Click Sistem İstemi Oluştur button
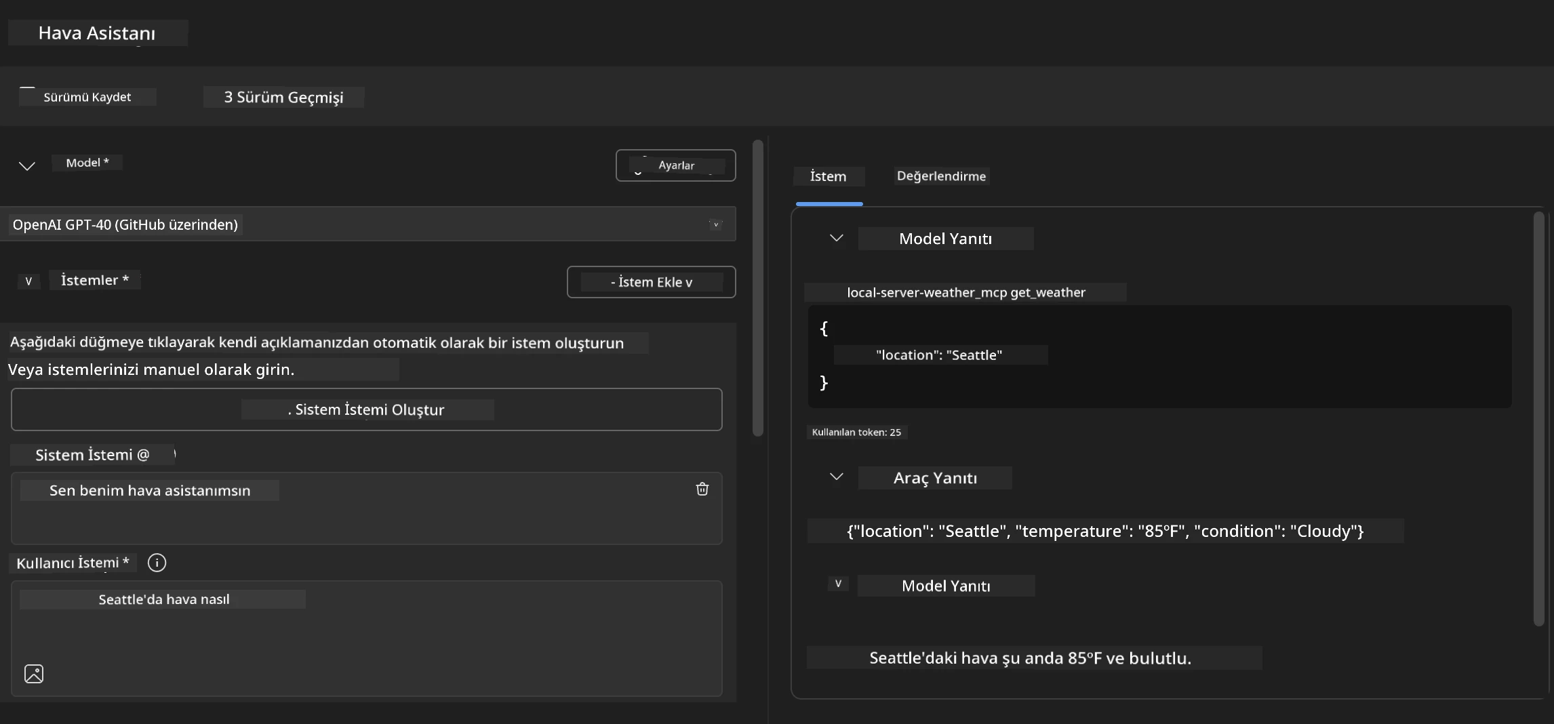This screenshot has height=724, width=1554. (x=366, y=409)
